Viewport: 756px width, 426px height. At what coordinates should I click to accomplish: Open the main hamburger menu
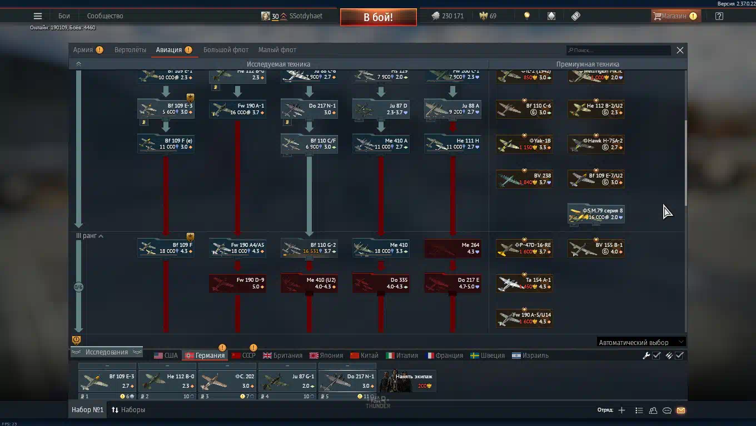(38, 16)
